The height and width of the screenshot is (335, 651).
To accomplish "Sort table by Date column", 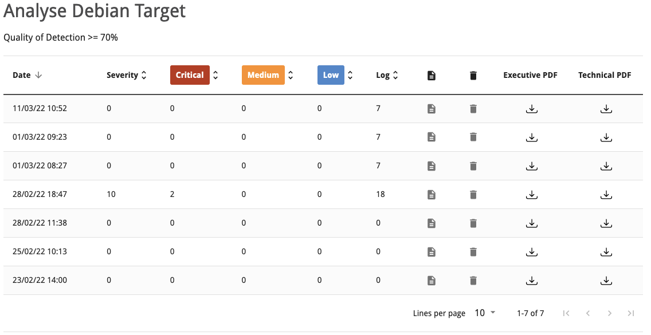I will tap(28, 75).
